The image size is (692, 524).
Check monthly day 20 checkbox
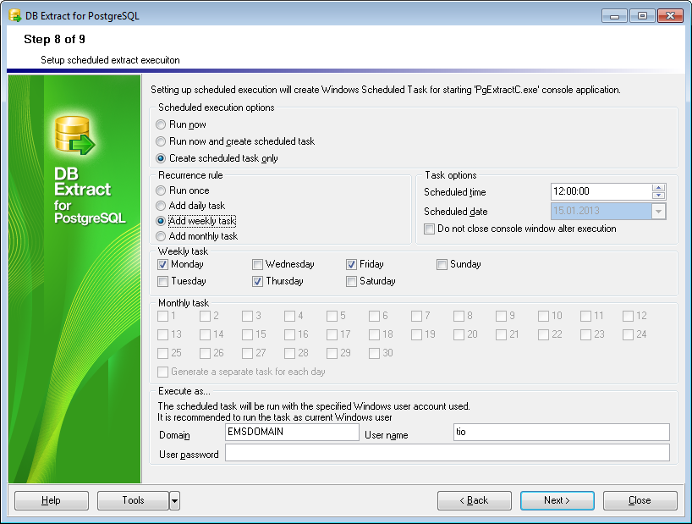pyautogui.click(x=459, y=334)
